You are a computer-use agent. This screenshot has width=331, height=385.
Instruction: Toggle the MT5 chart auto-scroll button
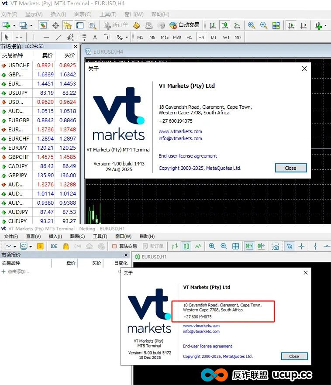(x=249, y=246)
